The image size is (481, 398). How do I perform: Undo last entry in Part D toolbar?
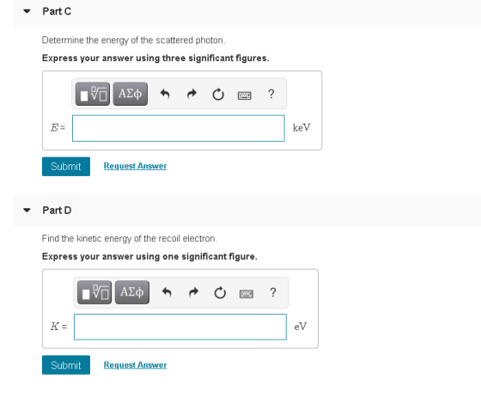pyautogui.click(x=167, y=292)
